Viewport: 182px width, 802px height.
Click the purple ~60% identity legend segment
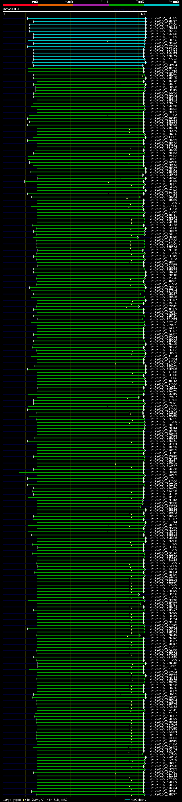[91, 5]
